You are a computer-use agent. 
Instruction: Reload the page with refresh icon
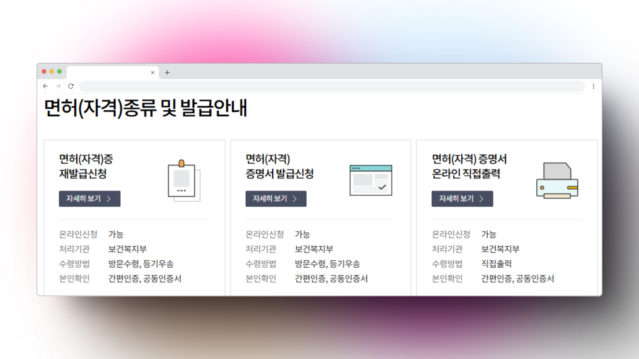[71, 86]
